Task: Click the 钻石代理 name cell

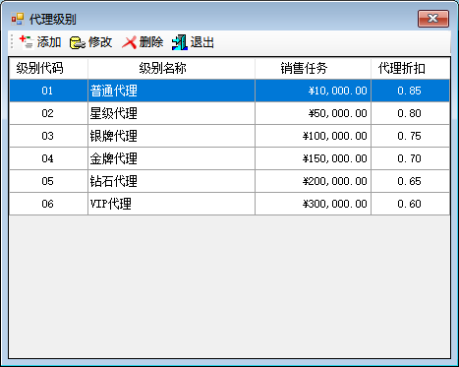Action: pos(171,181)
